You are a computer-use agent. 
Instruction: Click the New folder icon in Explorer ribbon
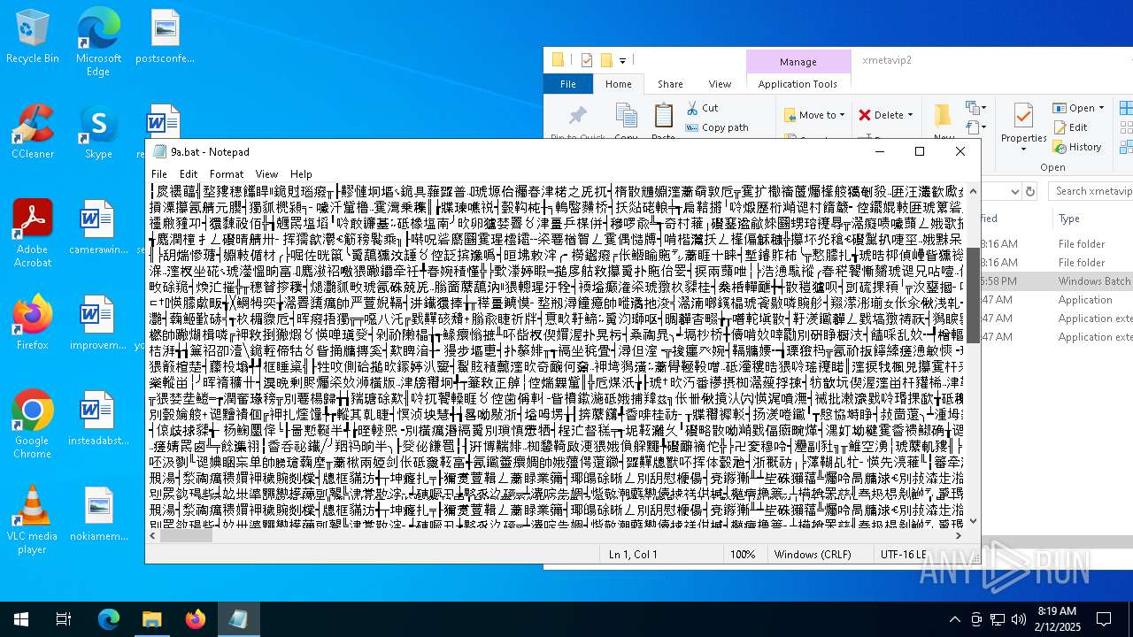point(943,116)
